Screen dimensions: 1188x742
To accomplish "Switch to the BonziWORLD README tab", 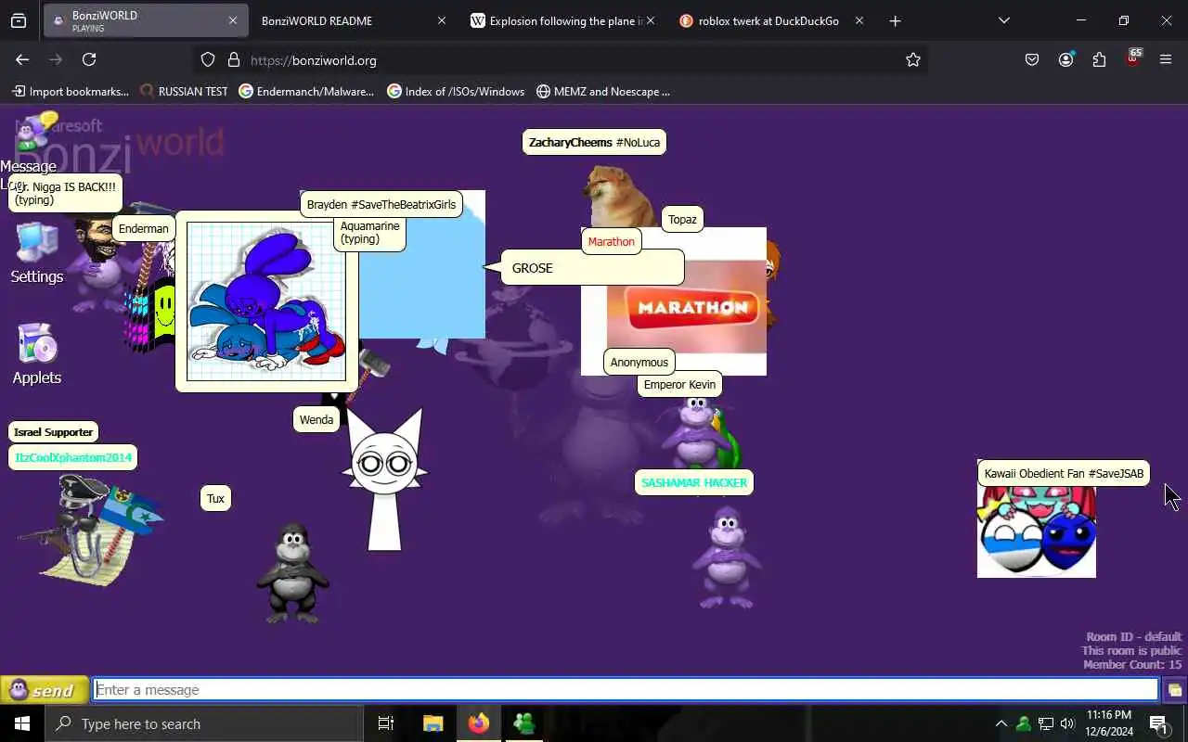I will 353,20.
